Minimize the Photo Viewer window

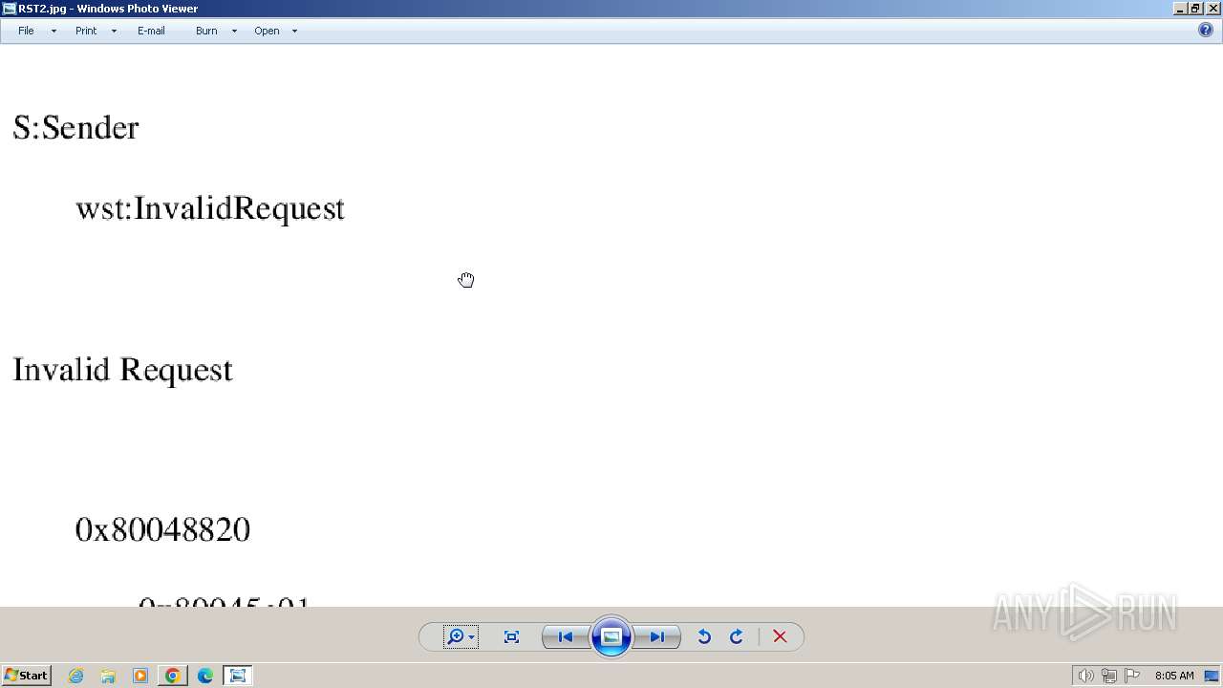pos(1180,9)
